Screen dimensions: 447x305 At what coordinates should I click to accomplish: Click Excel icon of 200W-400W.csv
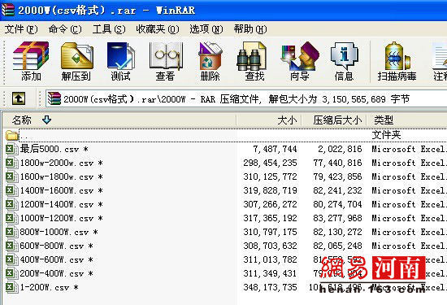pyautogui.click(x=11, y=273)
